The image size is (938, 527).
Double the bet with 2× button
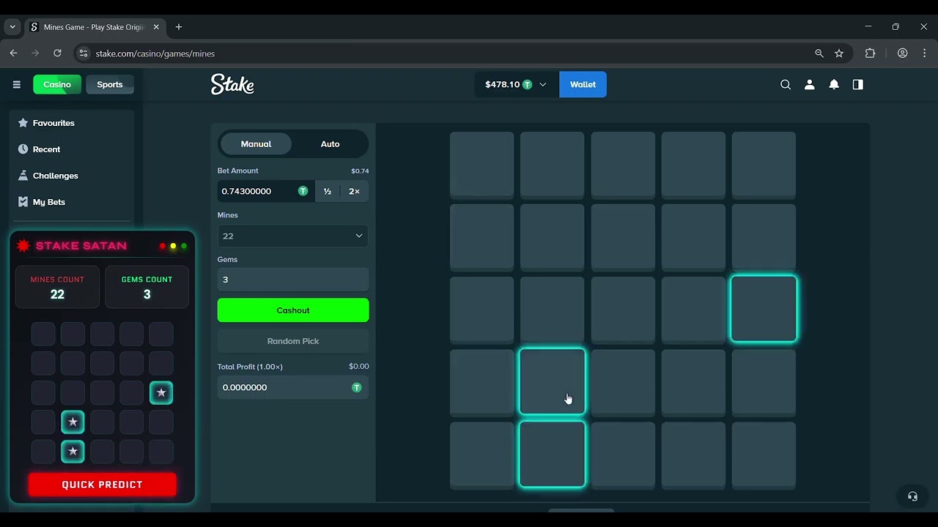355,191
